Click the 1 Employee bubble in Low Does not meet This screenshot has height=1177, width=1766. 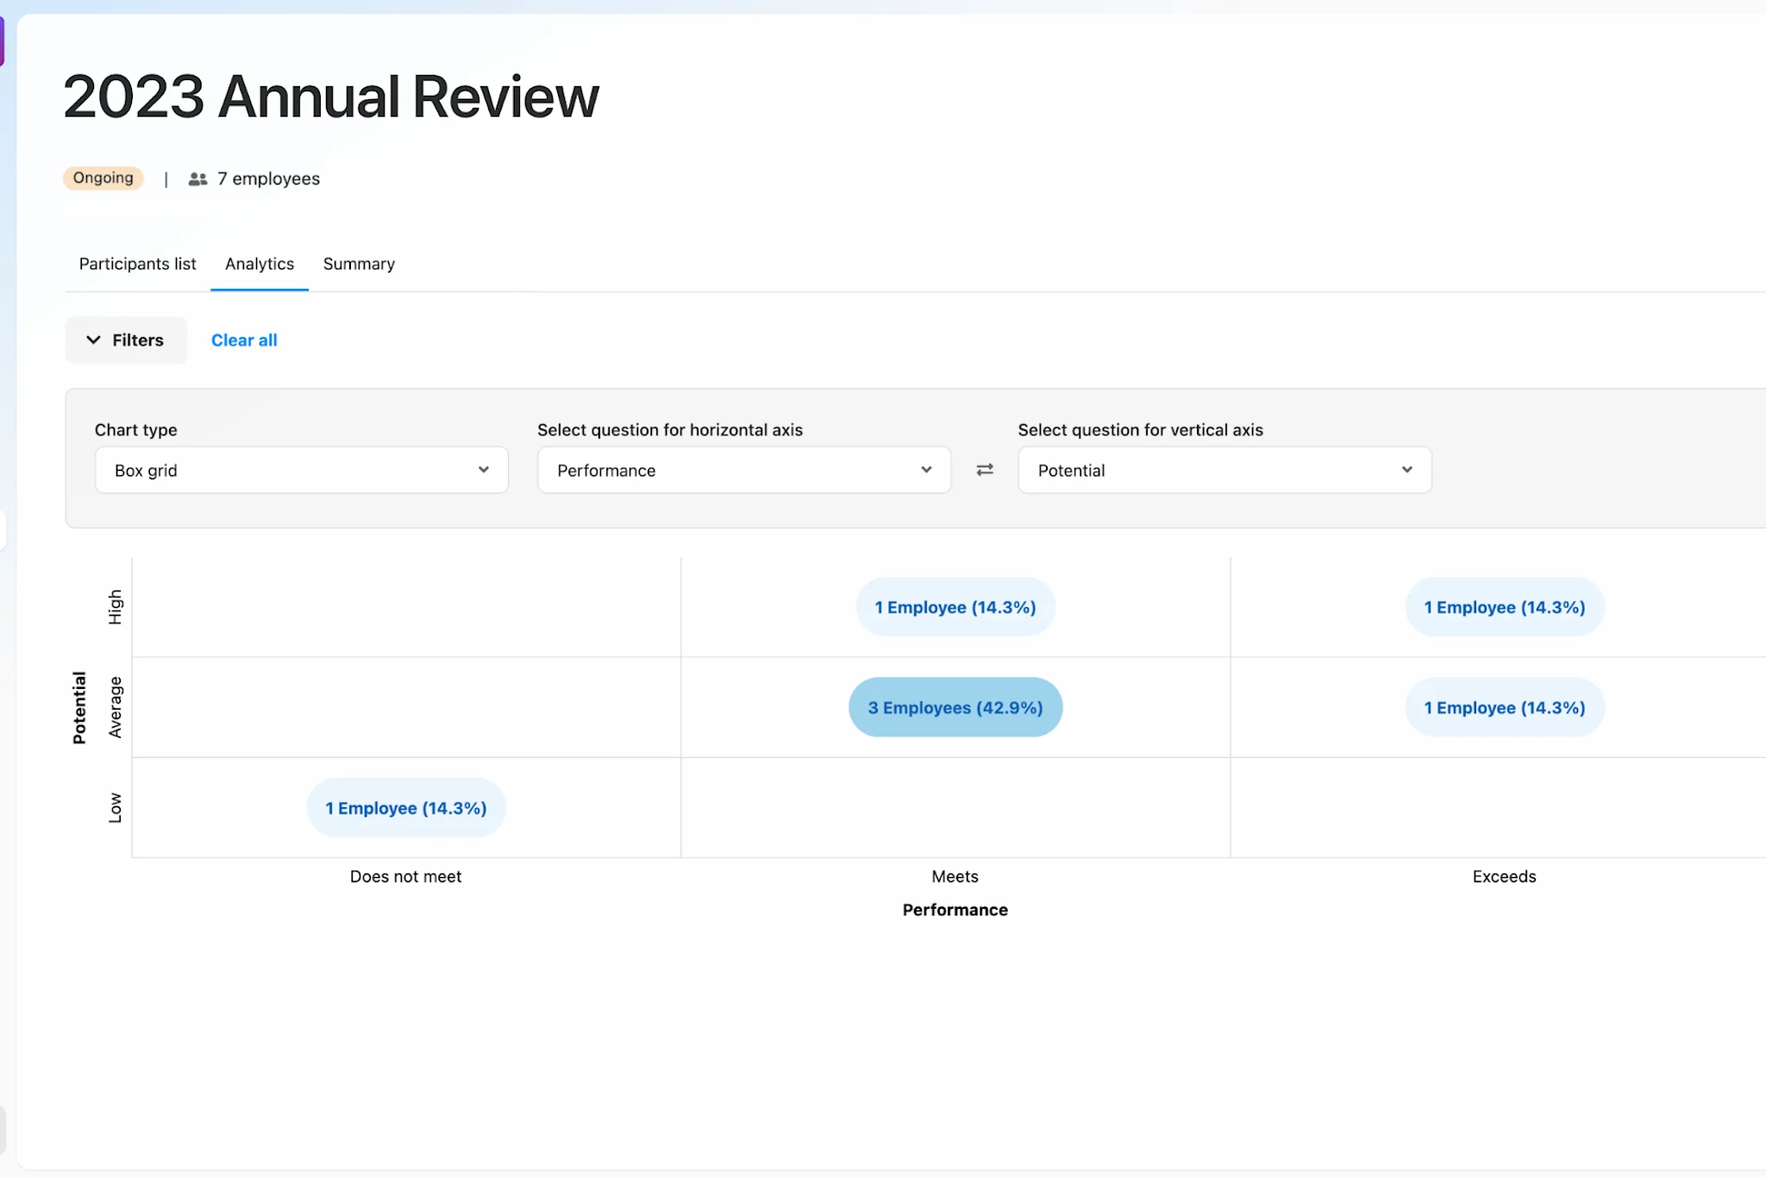point(405,807)
